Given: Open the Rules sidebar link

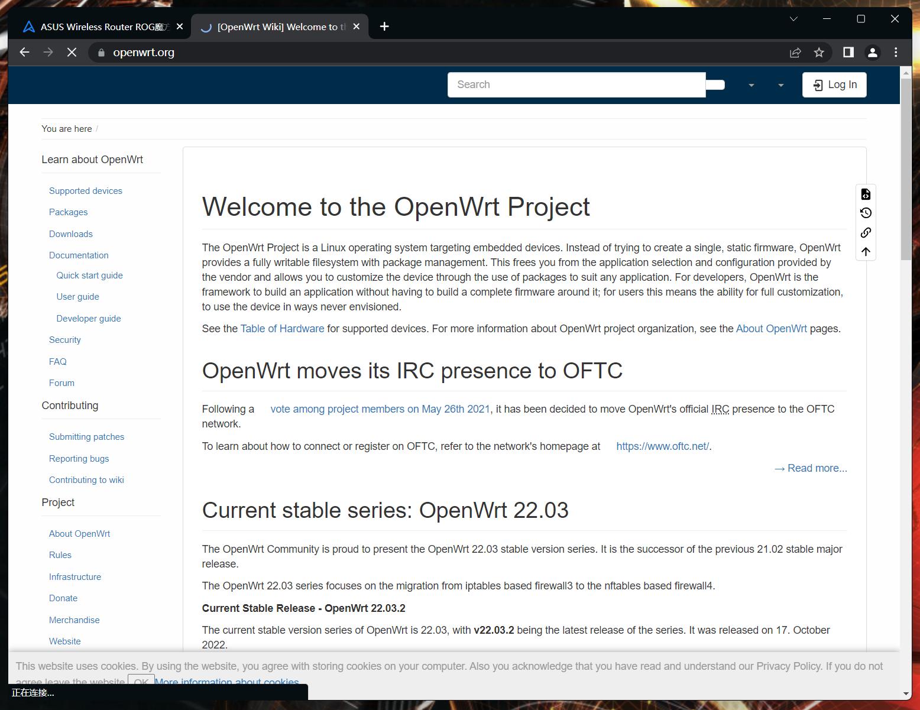Looking at the screenshot, I should (x=60, y=555).
